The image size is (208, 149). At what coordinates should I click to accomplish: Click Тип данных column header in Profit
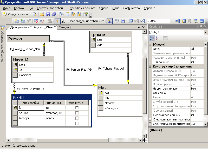click(54, 103)
